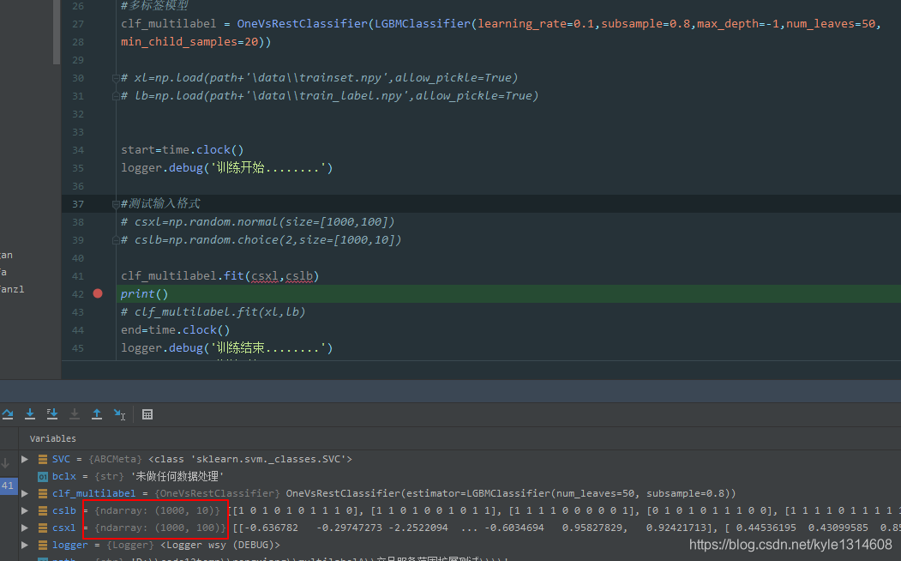Click the bclx string type icon

[43, 476]
